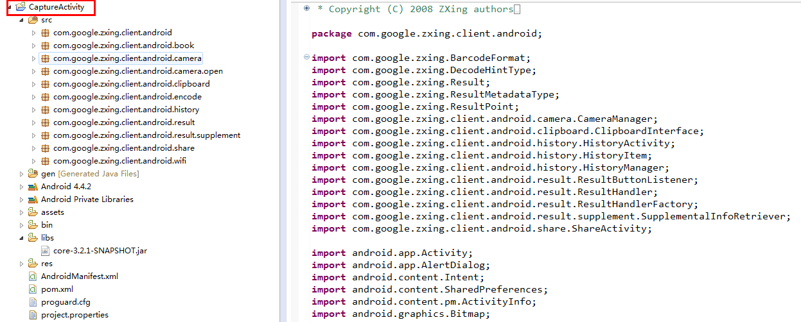Select gen [Generated Java Files] label
The width and height of the screenshot is (801, 322).
pyautogui.click(x=90, y=174)
